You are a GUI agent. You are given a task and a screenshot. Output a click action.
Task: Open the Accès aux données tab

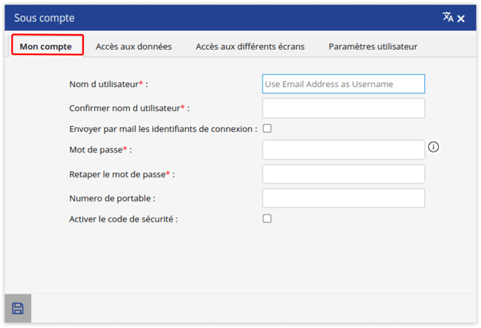point(134,47)
